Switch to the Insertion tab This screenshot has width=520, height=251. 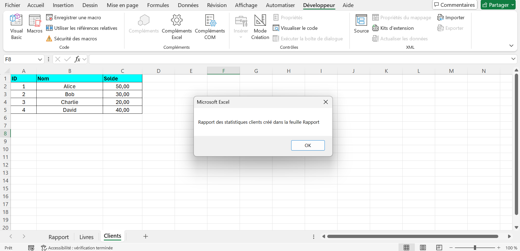(63, 5)
